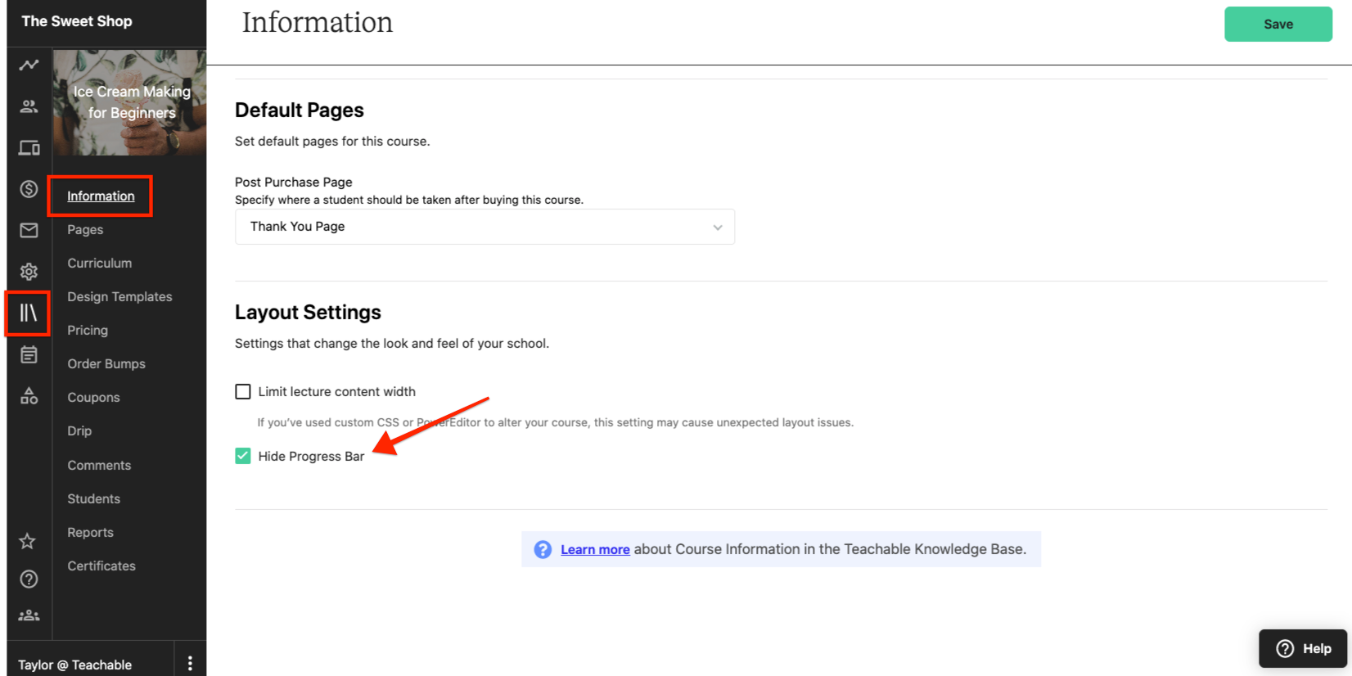
Task: Expand the Thank You Page dropdown
Action: (x=484, y=227)
